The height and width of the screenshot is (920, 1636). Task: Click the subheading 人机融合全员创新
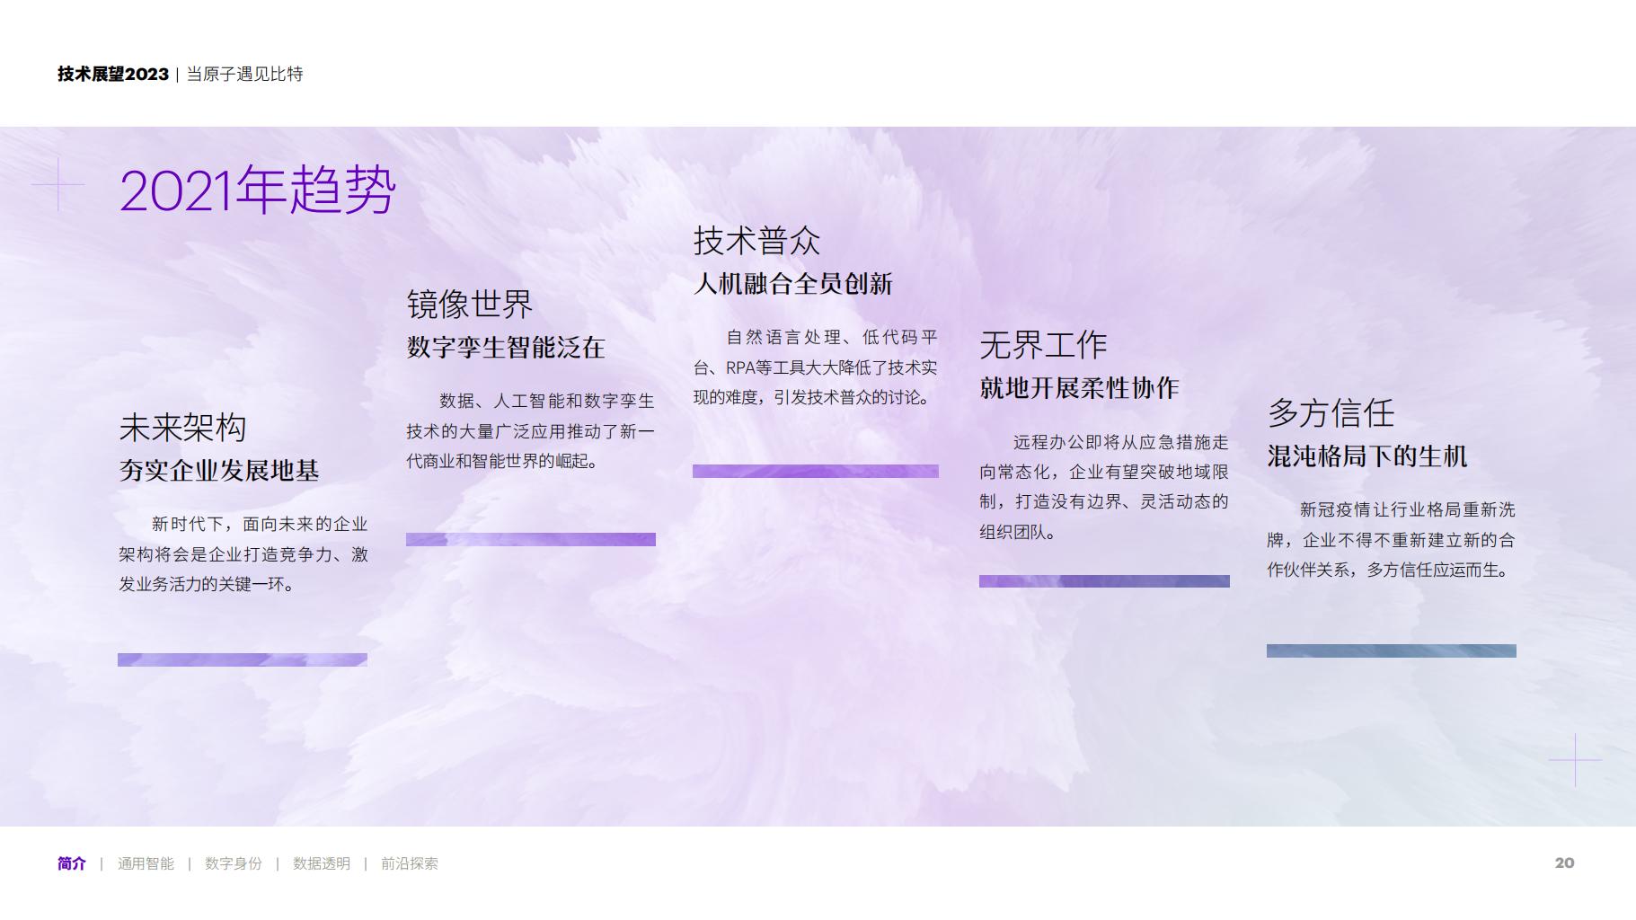[793, 284]
